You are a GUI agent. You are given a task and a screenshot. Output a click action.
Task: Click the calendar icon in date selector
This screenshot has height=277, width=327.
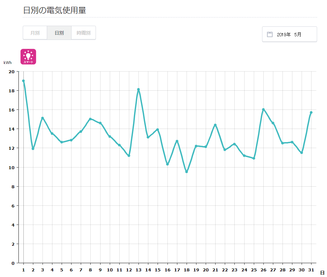point(270,34)
